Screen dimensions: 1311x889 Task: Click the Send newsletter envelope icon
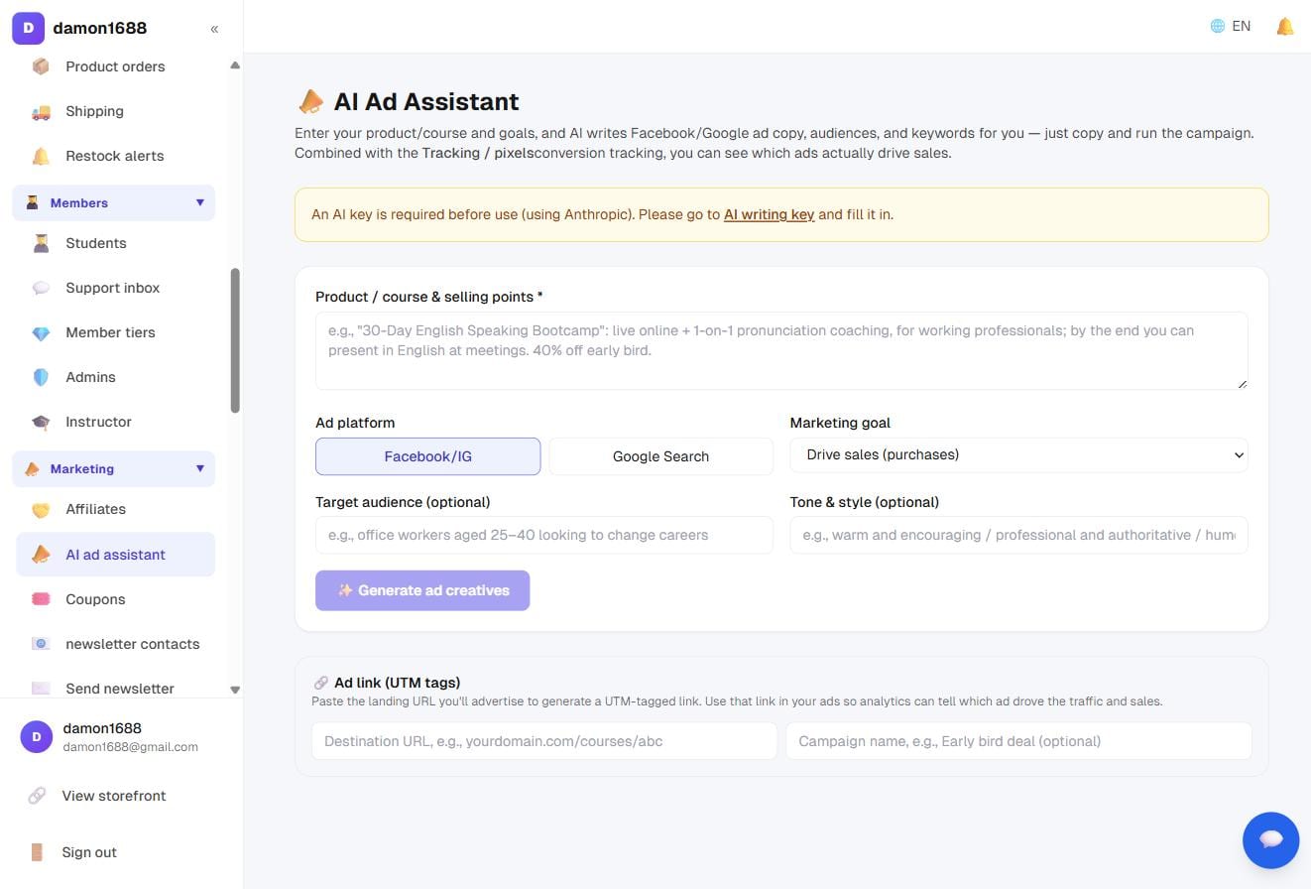(41, 688)
